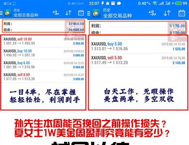The image size is (189, 145).
Task: Tap the sort arrows icon in left header
Action: pyautogui.click(x=68, y=13)
